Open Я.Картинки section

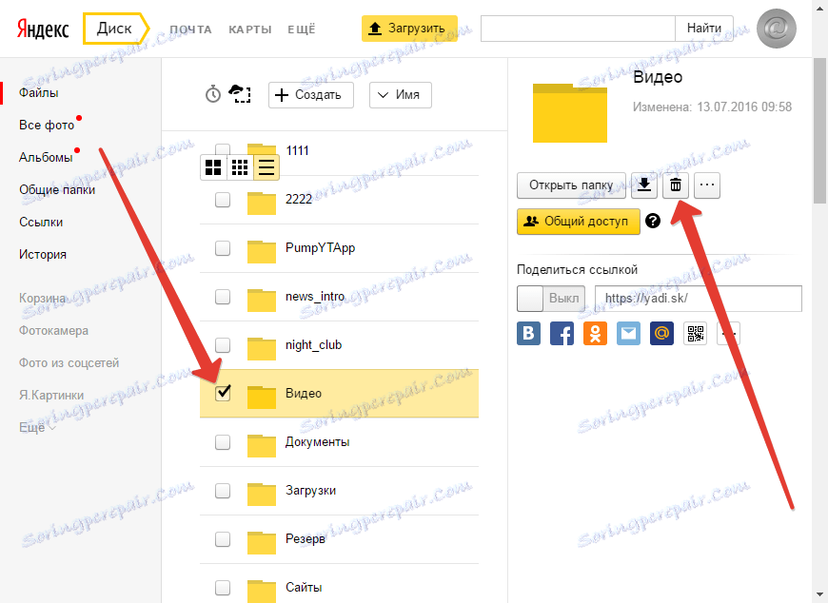(x=51, y=395)
